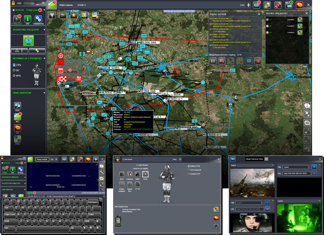Screen dimensions: 324x235
Task: Click hierarchy tree button under connection structure
Action: point(19,50)
